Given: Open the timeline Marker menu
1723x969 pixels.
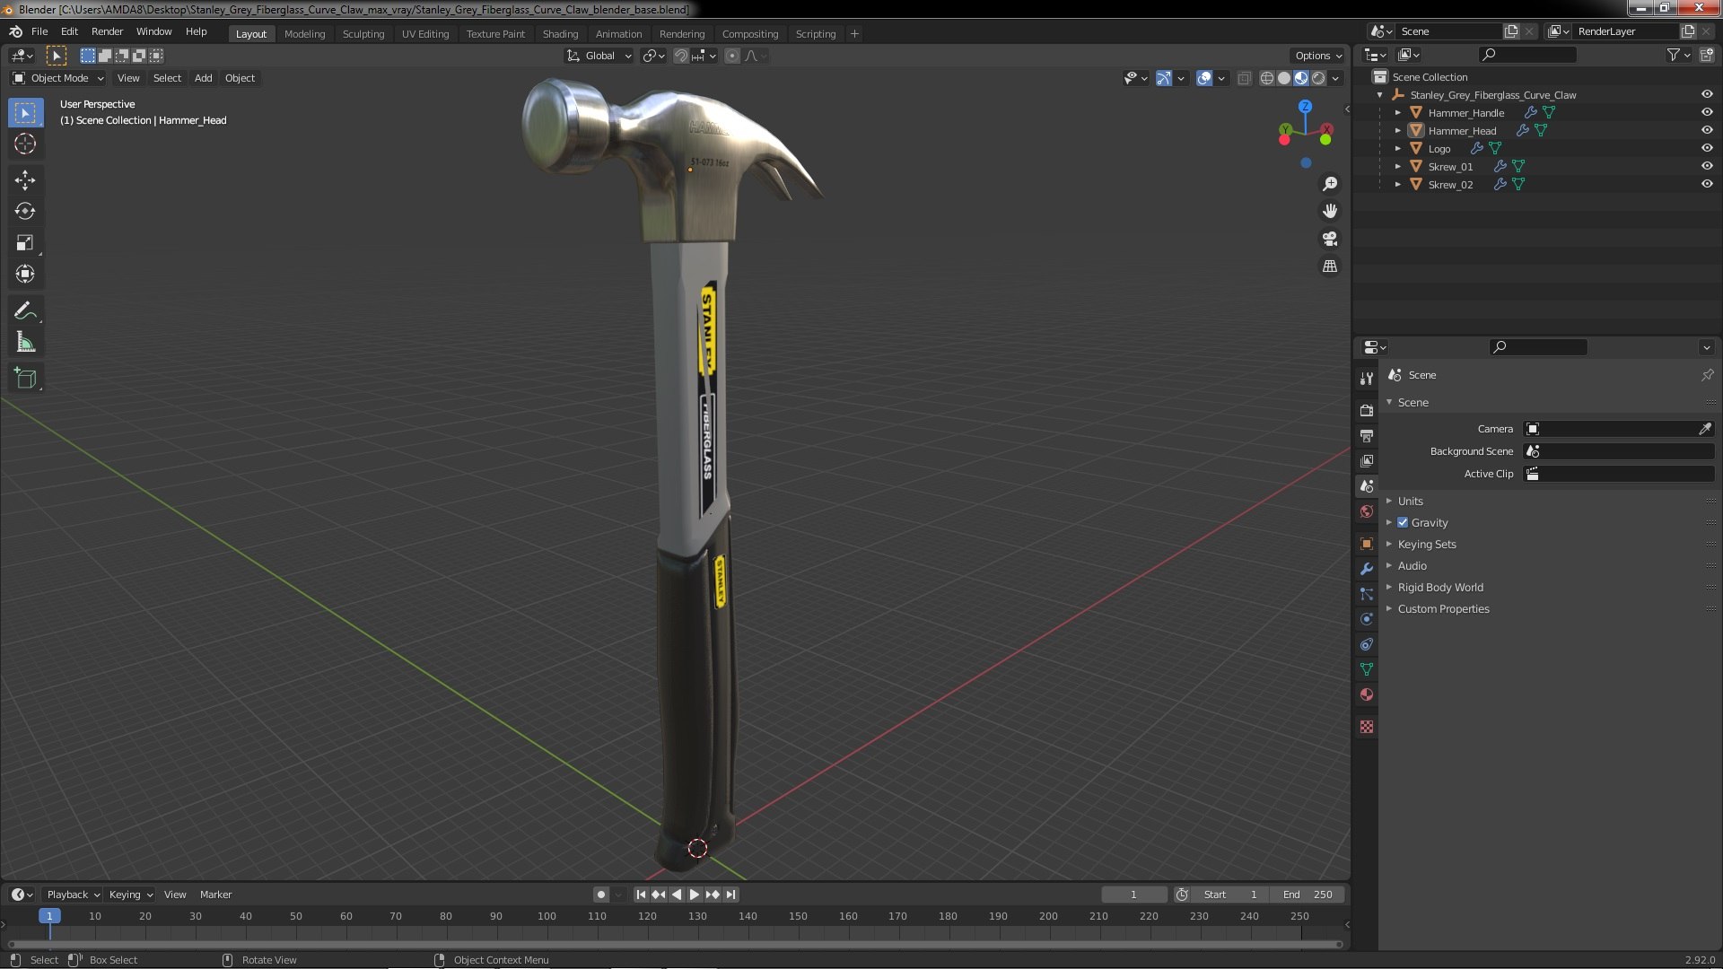Looking at the screenshot, I should point(215,895).
